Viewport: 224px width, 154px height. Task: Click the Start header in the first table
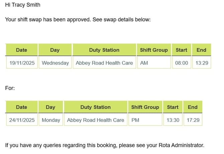(182, 50)
